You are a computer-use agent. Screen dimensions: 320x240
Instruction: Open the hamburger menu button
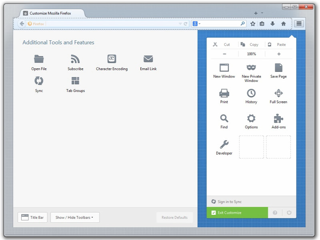299,24
